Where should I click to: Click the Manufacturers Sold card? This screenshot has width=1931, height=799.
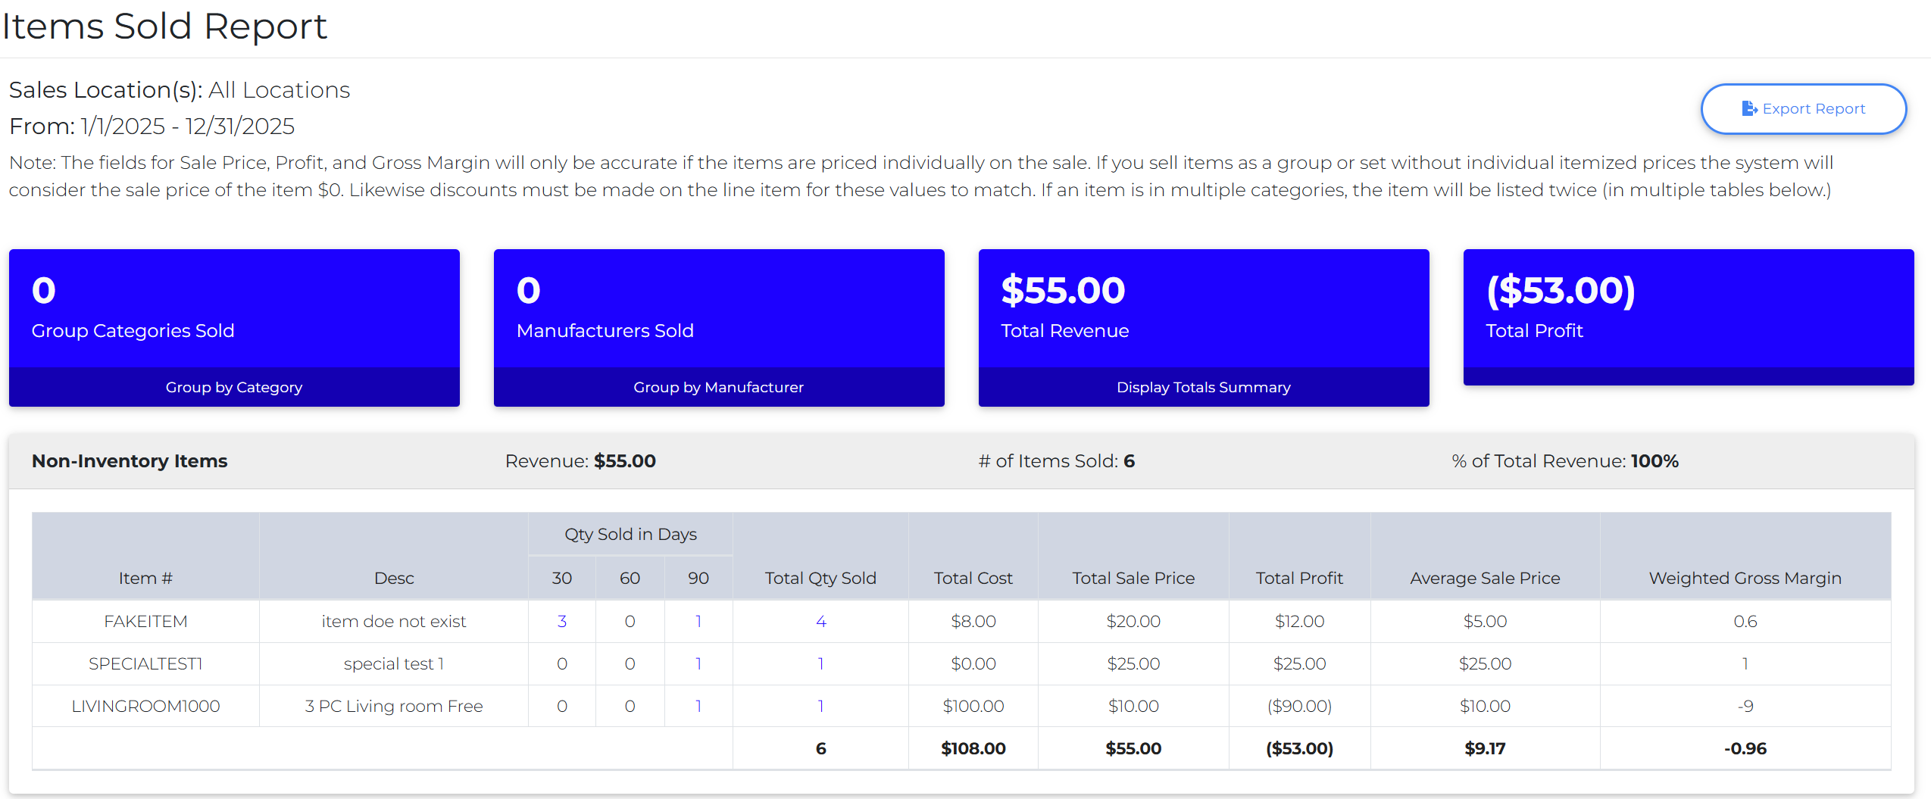click(719, 309)
